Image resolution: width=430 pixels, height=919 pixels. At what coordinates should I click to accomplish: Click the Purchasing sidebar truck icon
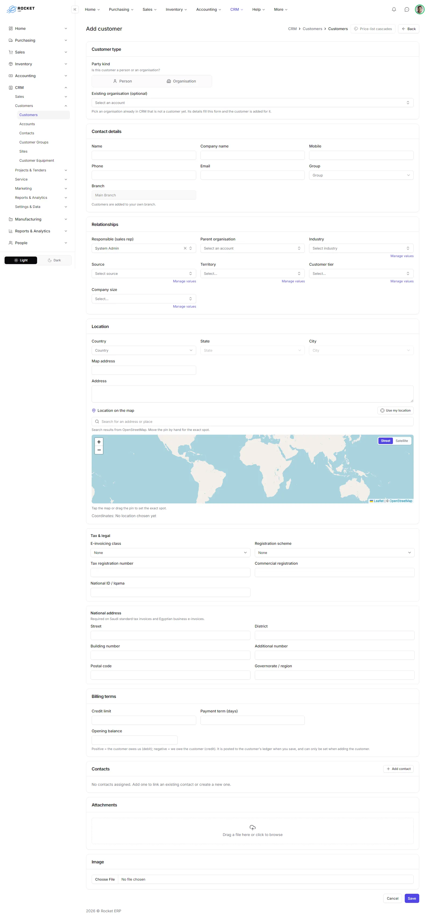[11, 40]
